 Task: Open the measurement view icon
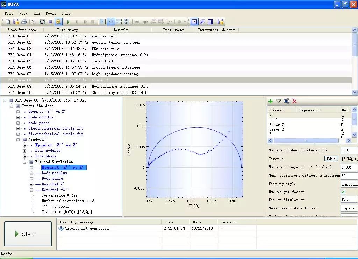point(50,22)
